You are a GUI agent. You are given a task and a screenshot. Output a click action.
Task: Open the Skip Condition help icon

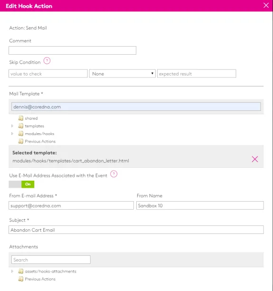[47, 61]
